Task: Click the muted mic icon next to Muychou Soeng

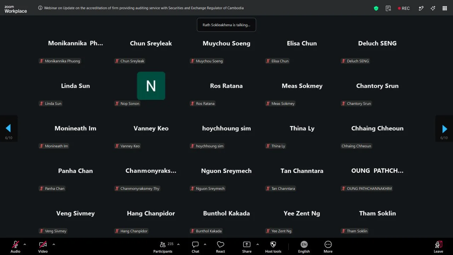Action: pyautogui.click(x=193, y=61)
